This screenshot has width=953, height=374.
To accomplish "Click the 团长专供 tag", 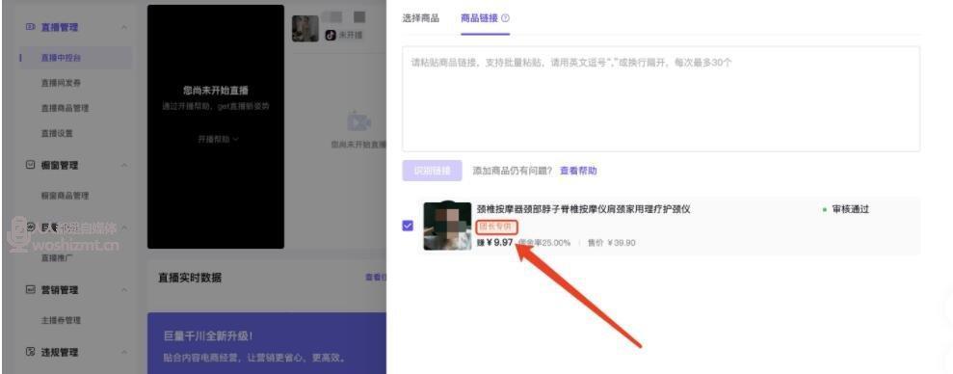I will (497, 227).
